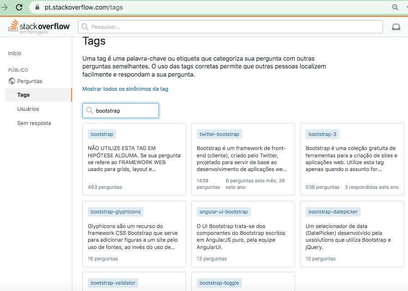Click the PÚBLICO sidebar label
408x291 pixels.
pyautogui.click(x=18, y=70)
